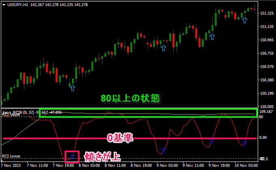Click the cyan up arrow above 9 Nov 03:00
Screen dimensions: 276x170
tap(164, 48)
